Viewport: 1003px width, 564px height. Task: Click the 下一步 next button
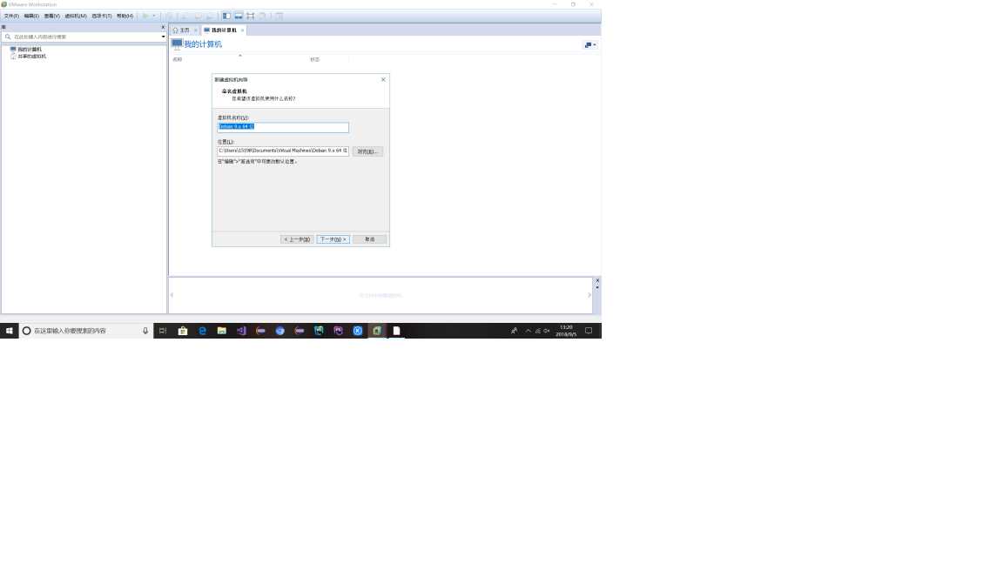[333, 239]
